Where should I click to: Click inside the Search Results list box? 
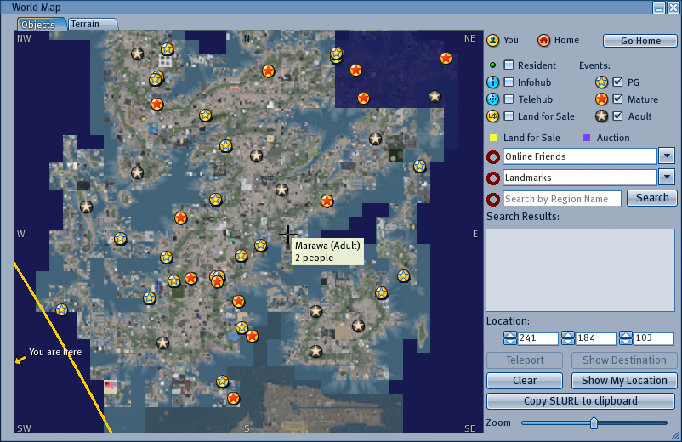pyautogui.click(x=580, y=270)
